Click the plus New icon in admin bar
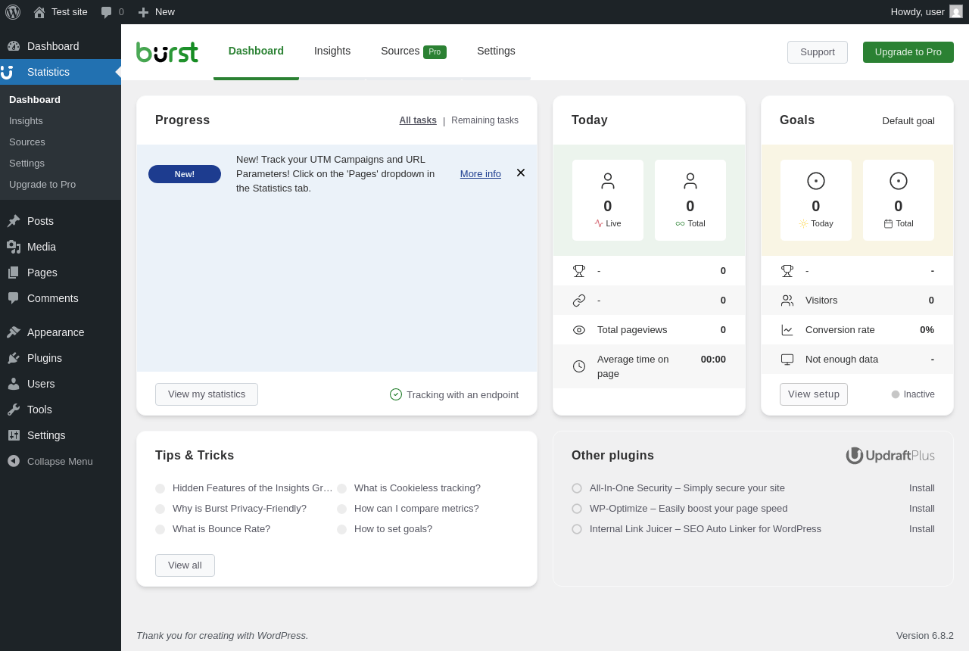 [x=143, y=12]
